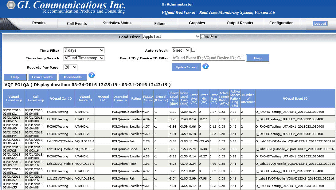Open help icon next to Update Screen

205,66
